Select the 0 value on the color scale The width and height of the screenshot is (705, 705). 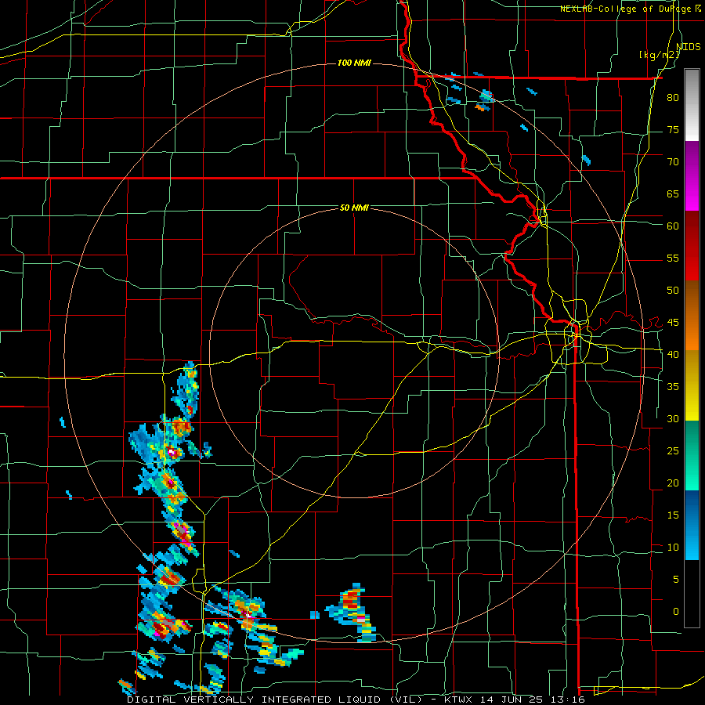[676, 612]
